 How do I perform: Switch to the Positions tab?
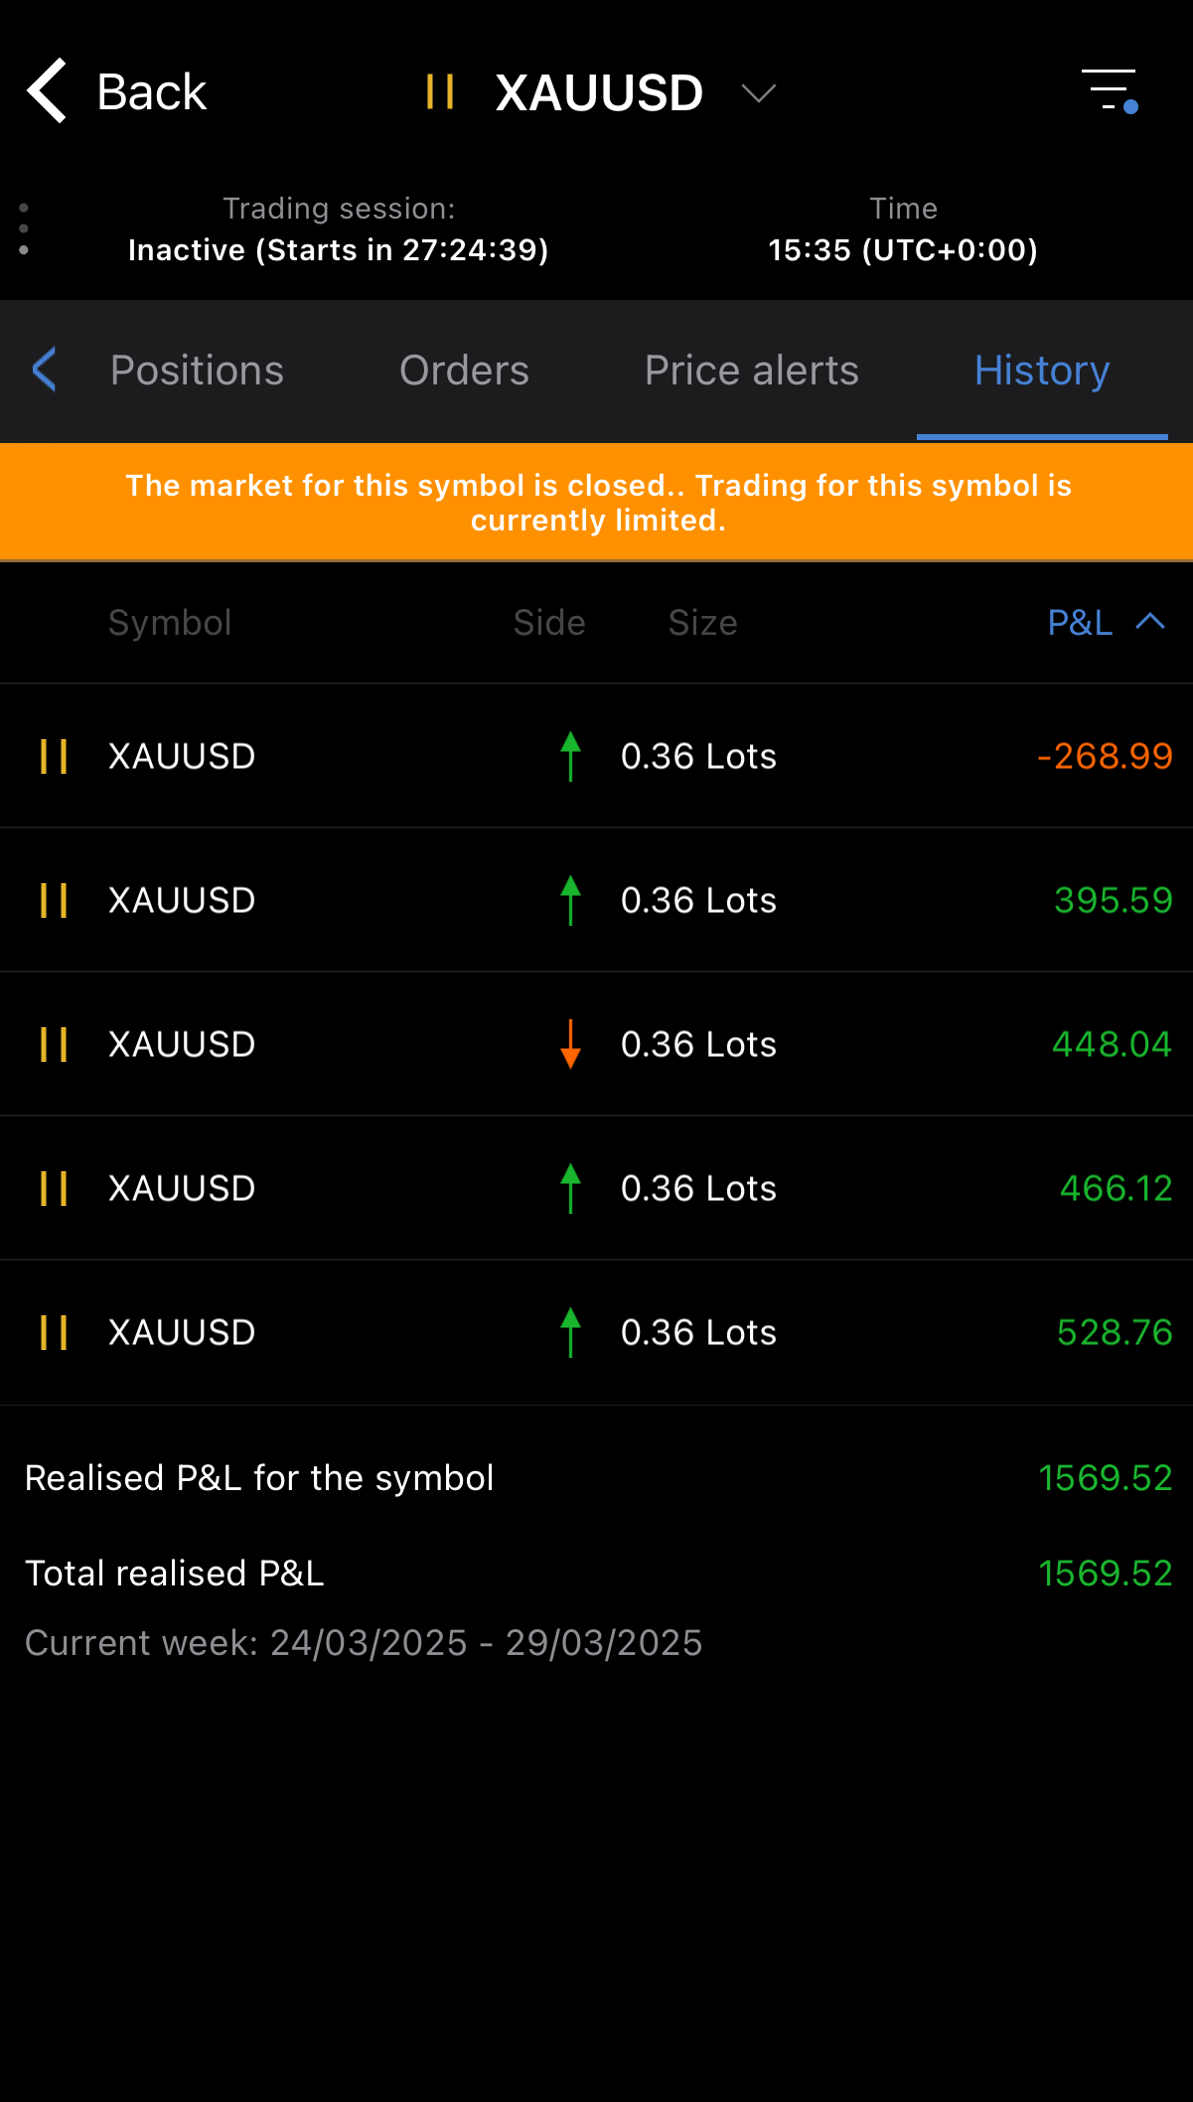click(x=197, y=371)
